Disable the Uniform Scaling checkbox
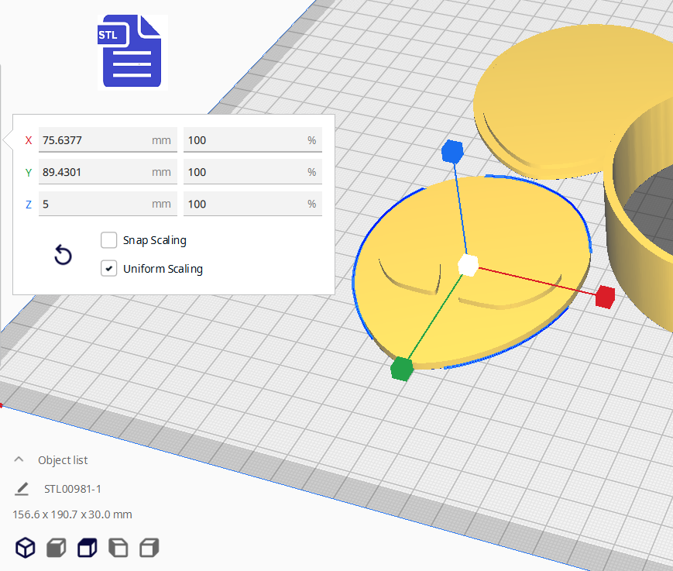Screen dimensions: 673x571 pos(109,269)
